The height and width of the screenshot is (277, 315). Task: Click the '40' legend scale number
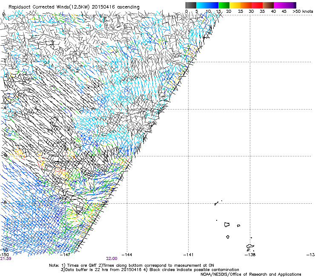(x=273, y=12)
